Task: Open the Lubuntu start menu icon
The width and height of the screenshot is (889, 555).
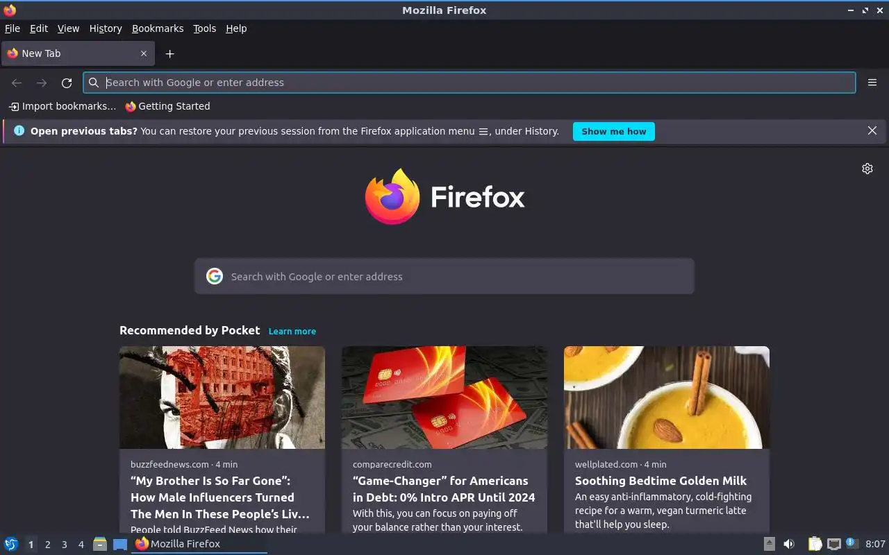Action: [11, 544]
